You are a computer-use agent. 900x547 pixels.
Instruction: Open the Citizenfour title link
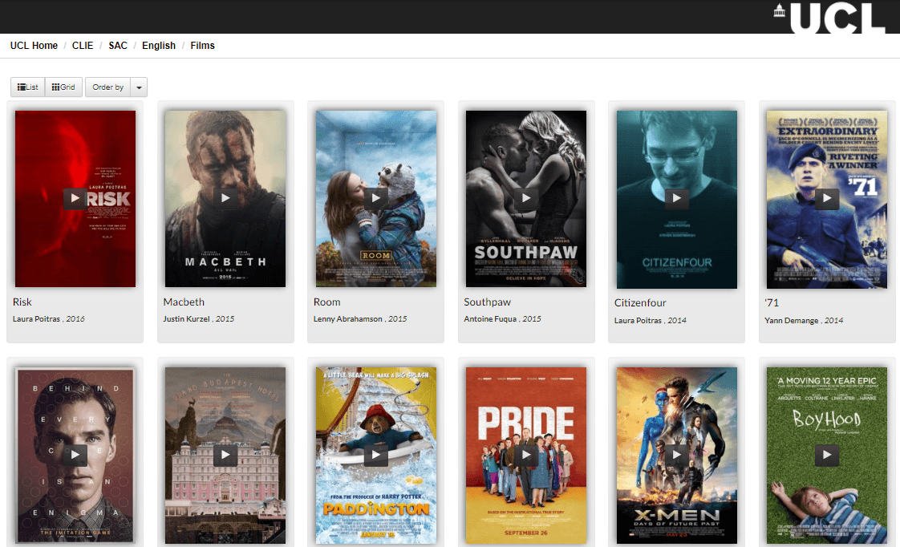tap(640, 302)
